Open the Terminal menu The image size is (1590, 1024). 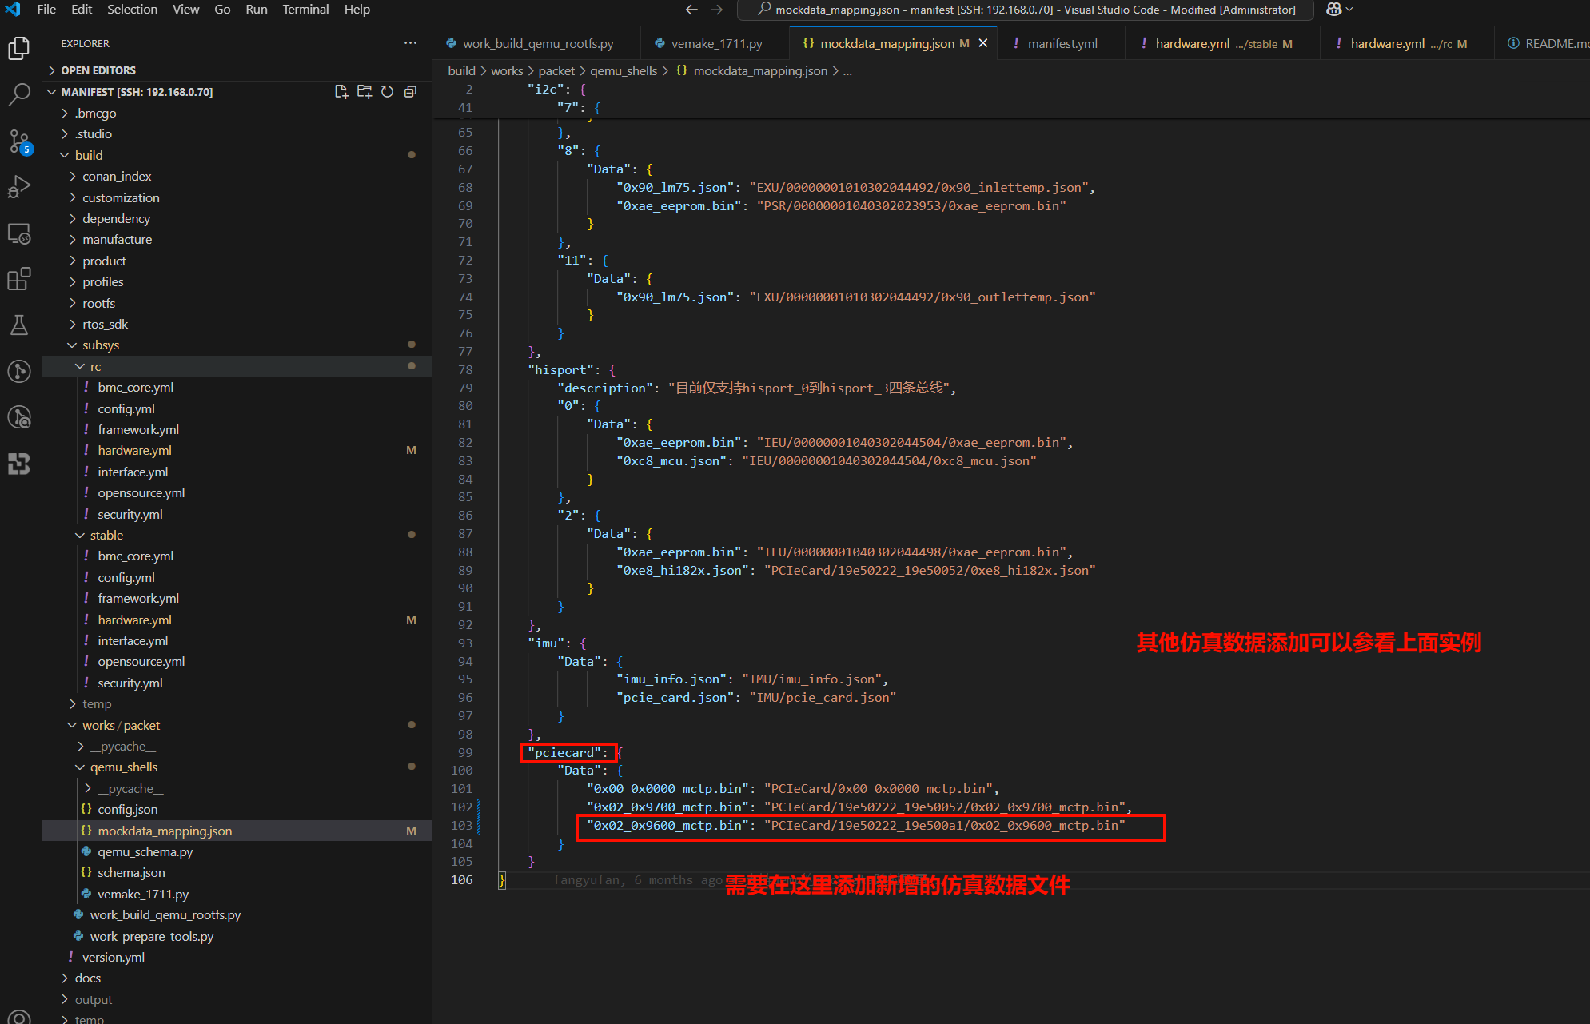coord(305,10)
